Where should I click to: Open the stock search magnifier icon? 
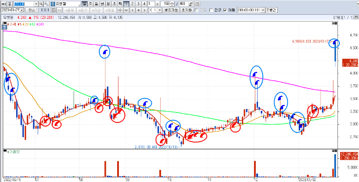pos(41,4)
